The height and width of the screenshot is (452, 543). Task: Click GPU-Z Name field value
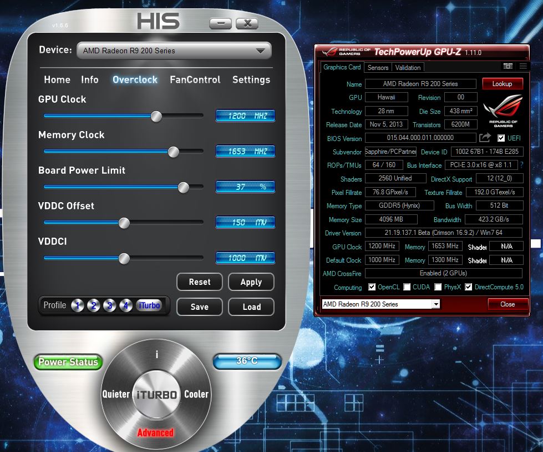click(x=420, y=83)
